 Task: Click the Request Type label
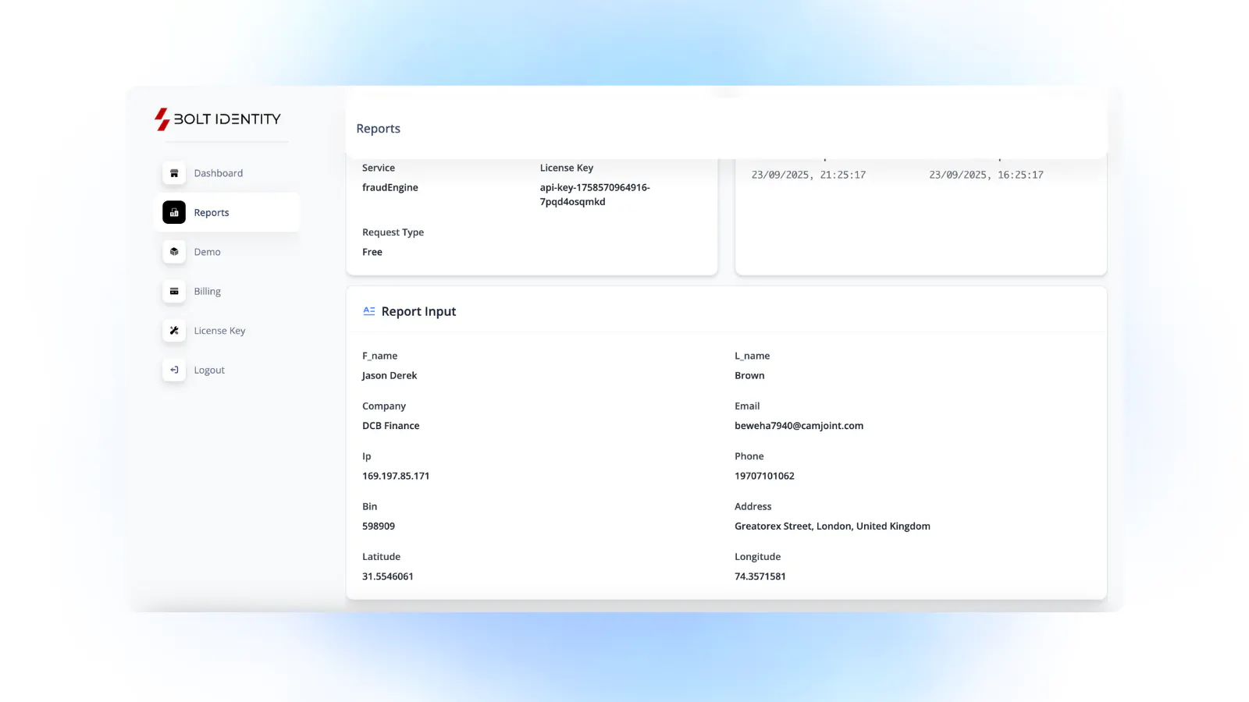click(x=393, y=232)
